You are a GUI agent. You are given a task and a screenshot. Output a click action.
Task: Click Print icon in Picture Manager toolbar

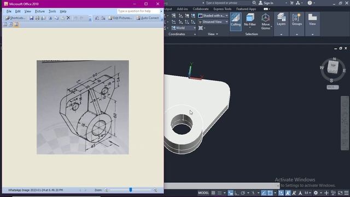(37, 18)
